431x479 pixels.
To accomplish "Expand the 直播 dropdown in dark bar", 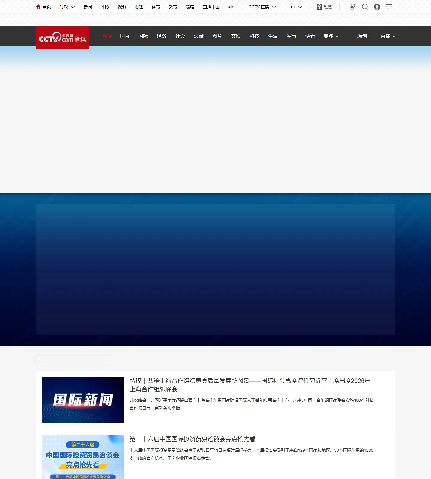I will (x=388, y=36).
